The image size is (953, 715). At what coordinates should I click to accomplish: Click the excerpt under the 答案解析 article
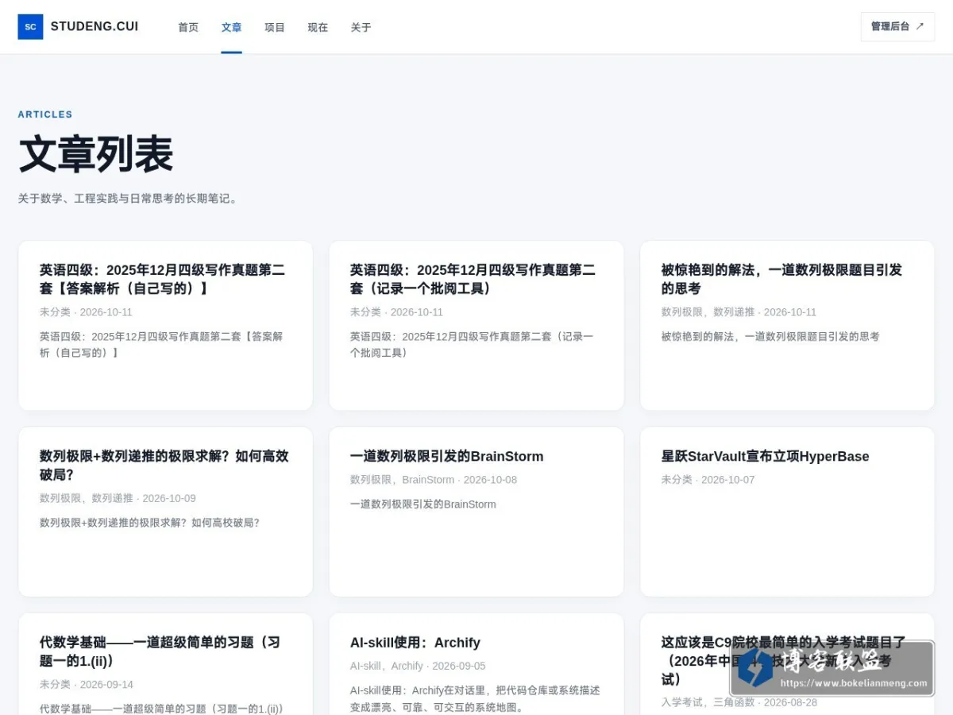click(x=161, y=345)
